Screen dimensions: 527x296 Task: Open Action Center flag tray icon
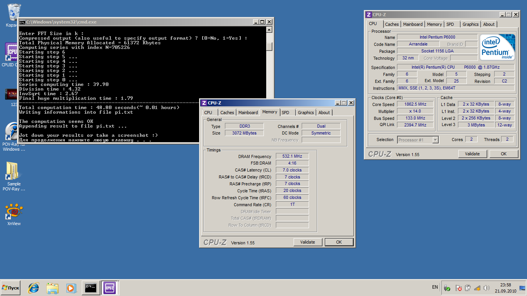click(459, 288)
